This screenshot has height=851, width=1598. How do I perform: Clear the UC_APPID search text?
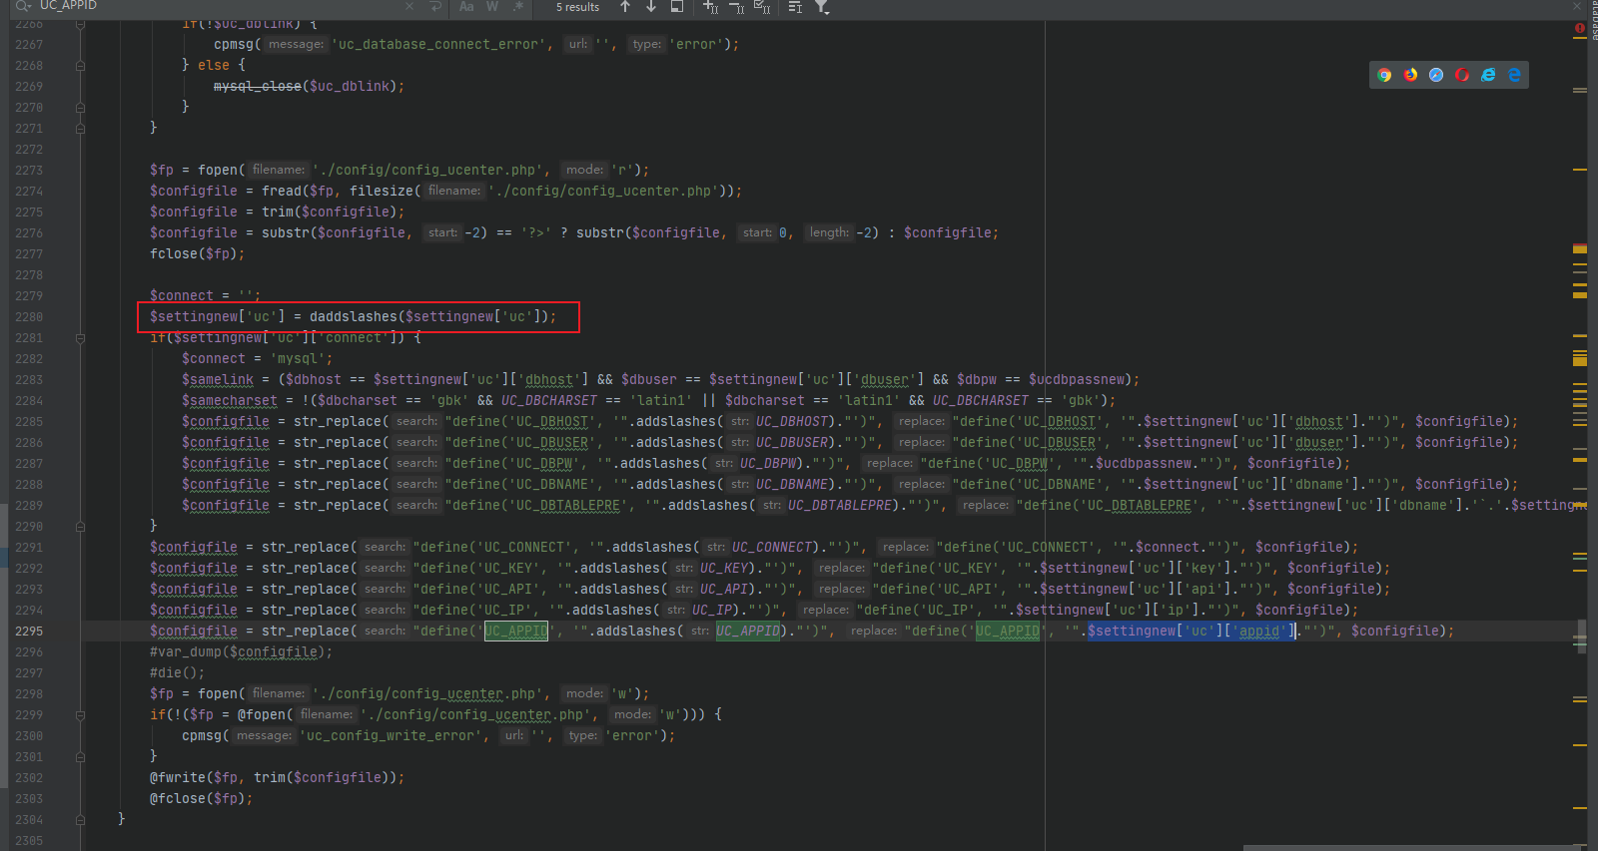click(409, 6)
